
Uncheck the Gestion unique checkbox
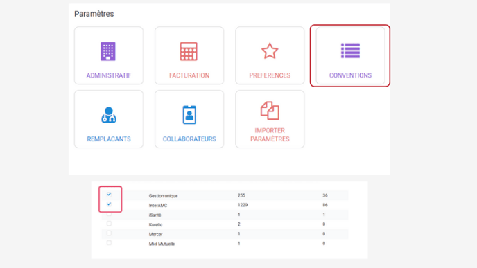109,195
